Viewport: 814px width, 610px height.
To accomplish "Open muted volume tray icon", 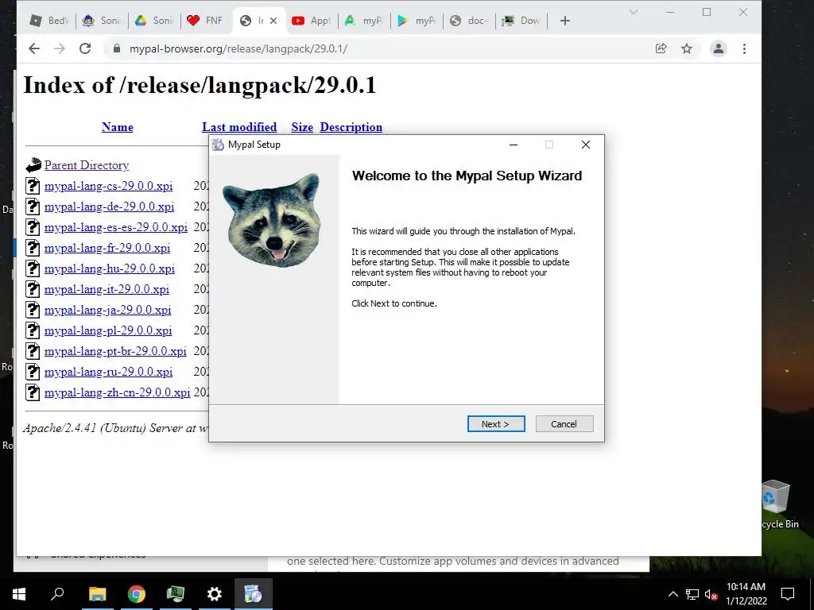I will [711, 594].
